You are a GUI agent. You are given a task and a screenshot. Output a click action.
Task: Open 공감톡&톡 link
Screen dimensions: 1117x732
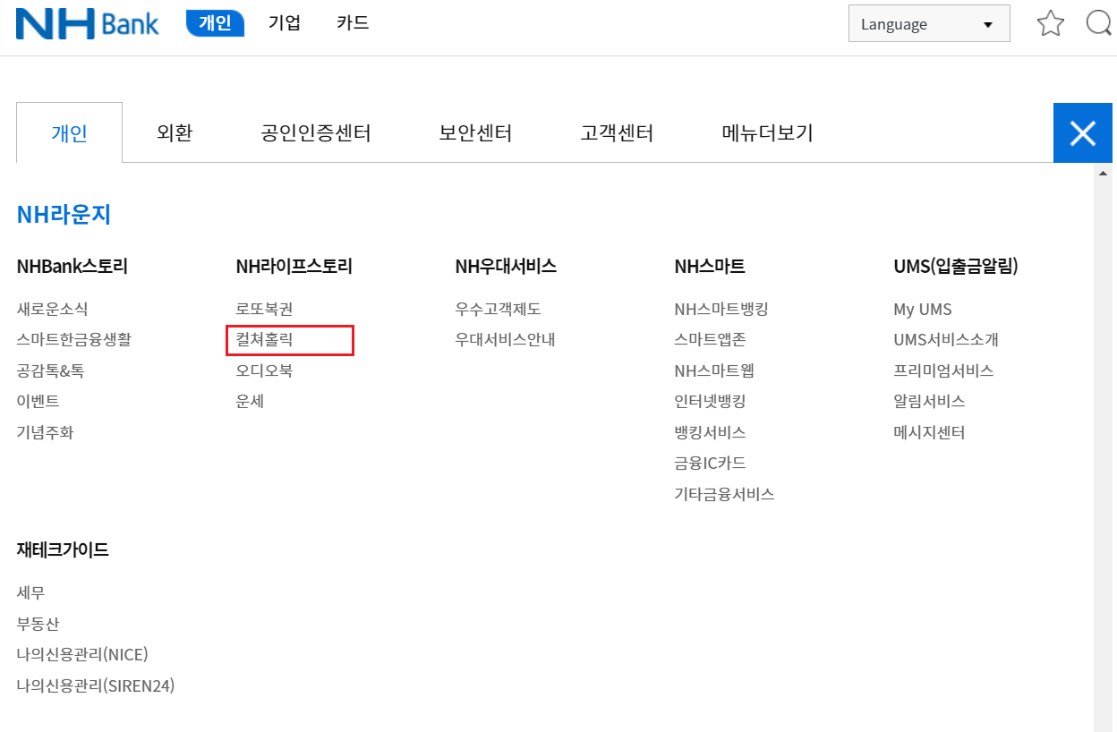click(50, 370)
